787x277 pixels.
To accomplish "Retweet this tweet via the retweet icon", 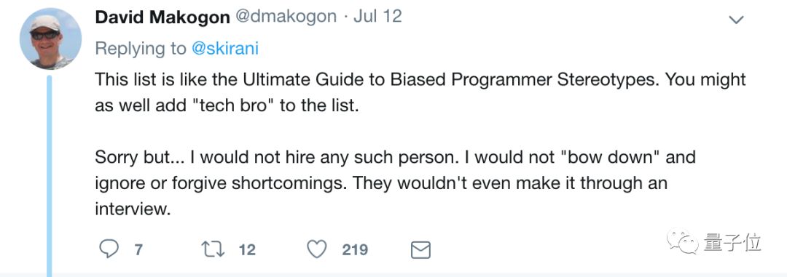I will [213, 249].
